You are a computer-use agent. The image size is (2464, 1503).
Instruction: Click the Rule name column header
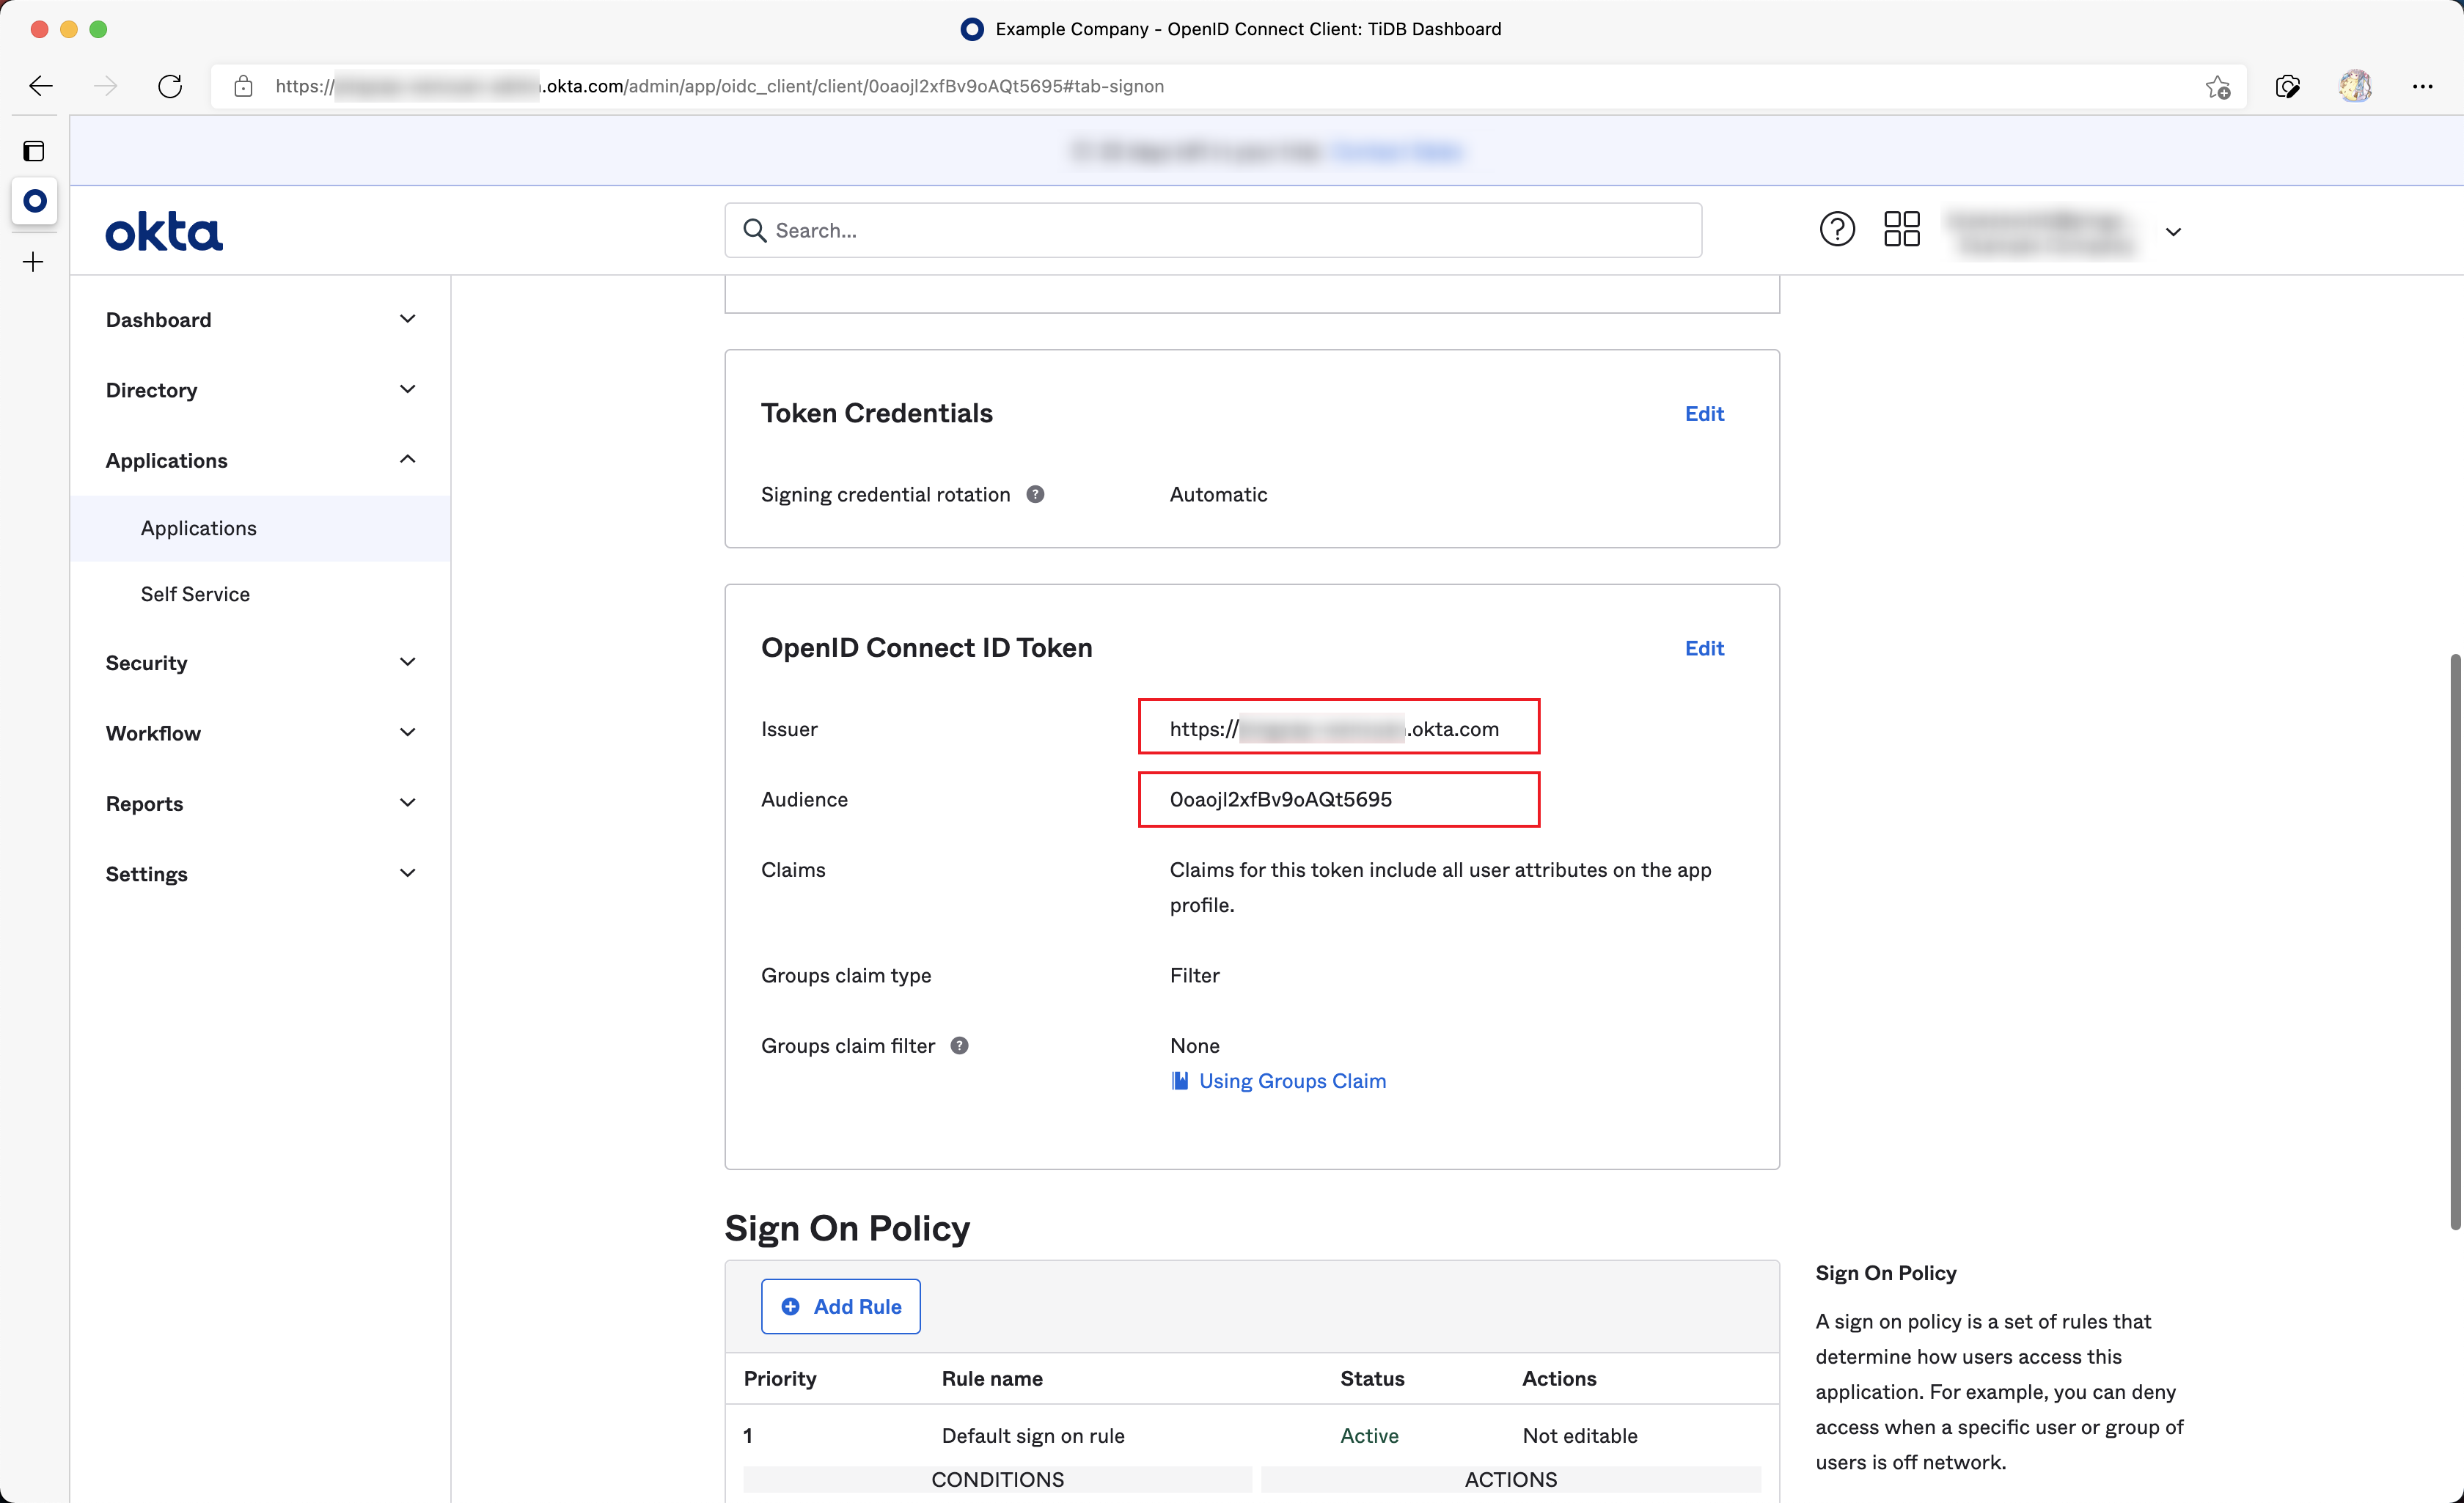point(991,1378)
